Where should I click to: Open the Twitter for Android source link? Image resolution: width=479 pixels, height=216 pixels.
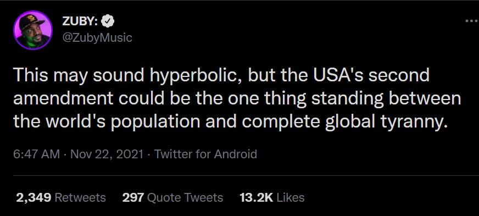coord(205,154)
